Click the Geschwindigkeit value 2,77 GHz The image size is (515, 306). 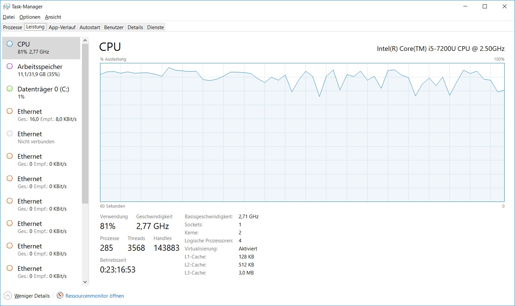(153, 226)
